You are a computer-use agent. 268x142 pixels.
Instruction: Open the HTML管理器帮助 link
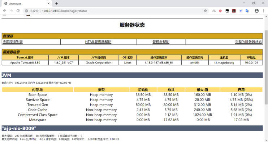(98, 42)
